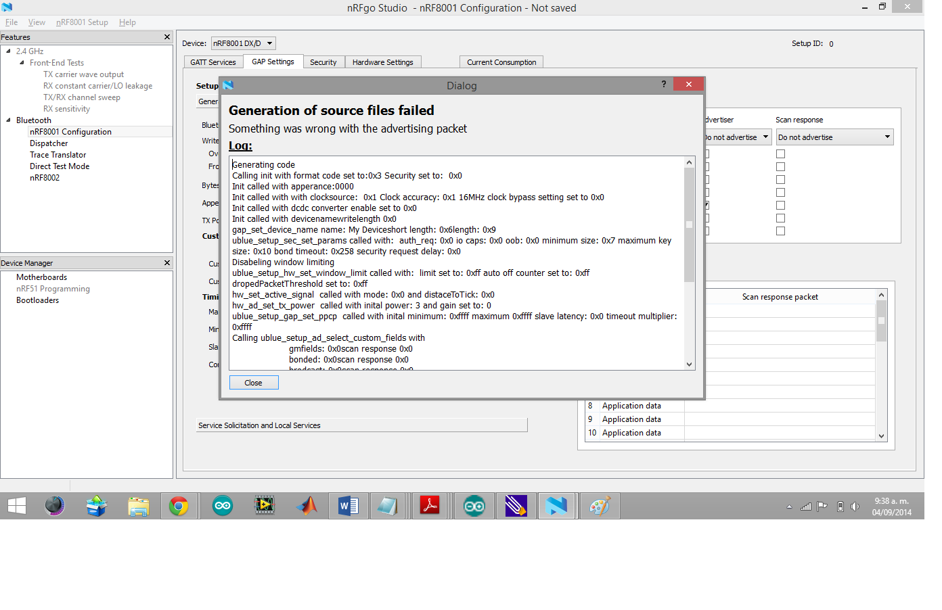Switch to the Security tab
The height and width of the screenshot is (610, 942).
coord(323,62)
